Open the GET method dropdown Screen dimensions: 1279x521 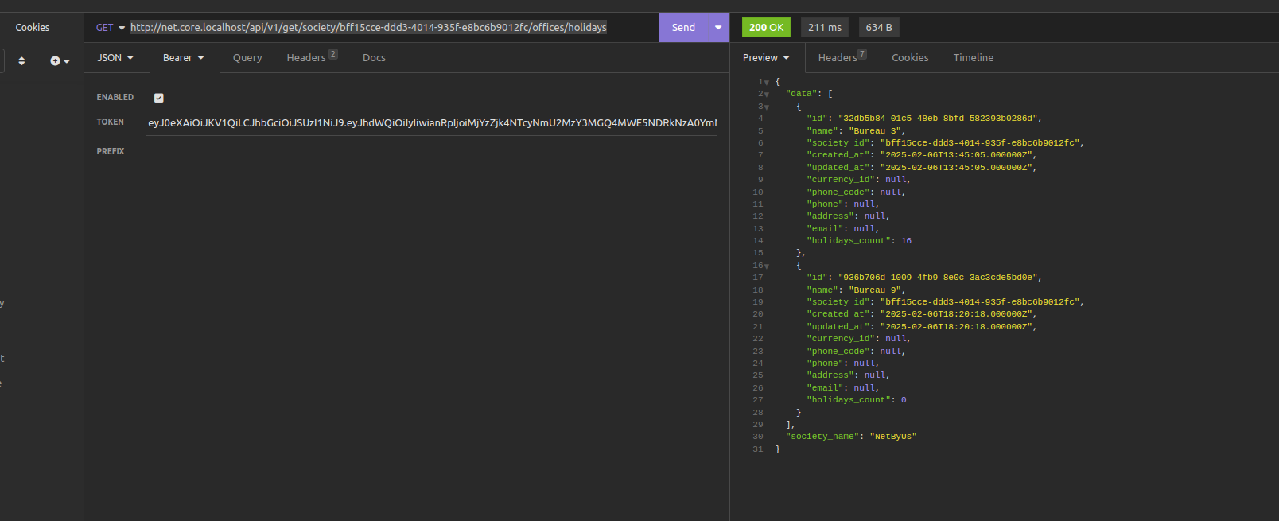tap(111, 28)
